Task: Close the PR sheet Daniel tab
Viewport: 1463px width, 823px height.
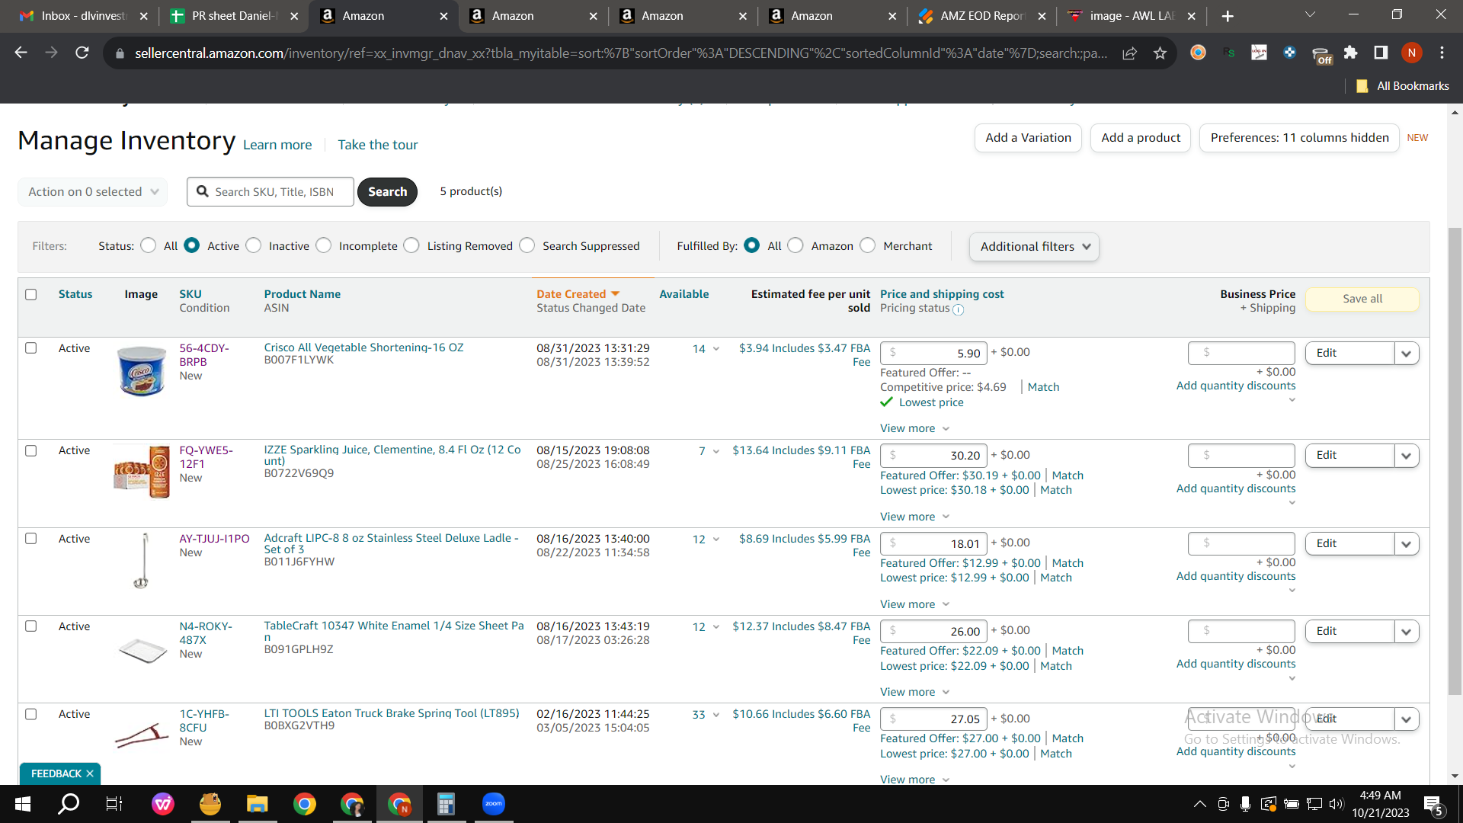Action: pyautogui.click(x=294, y=16)
